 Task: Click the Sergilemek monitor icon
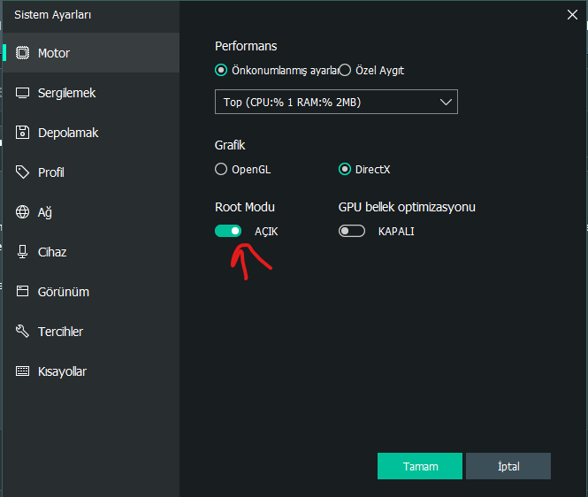click(x=22, y=93)
